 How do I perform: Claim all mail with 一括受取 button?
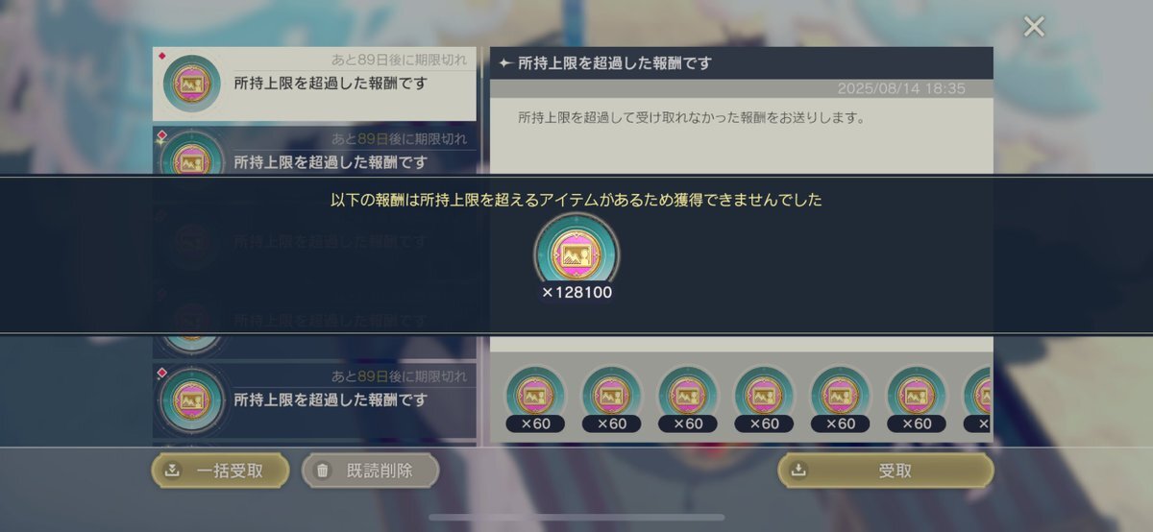tap(220, 471)
